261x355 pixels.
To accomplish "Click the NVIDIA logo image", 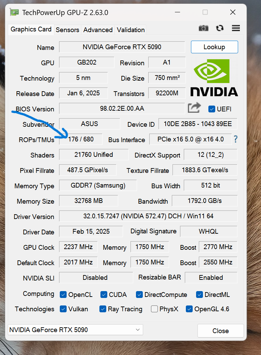I will [214, 78].
